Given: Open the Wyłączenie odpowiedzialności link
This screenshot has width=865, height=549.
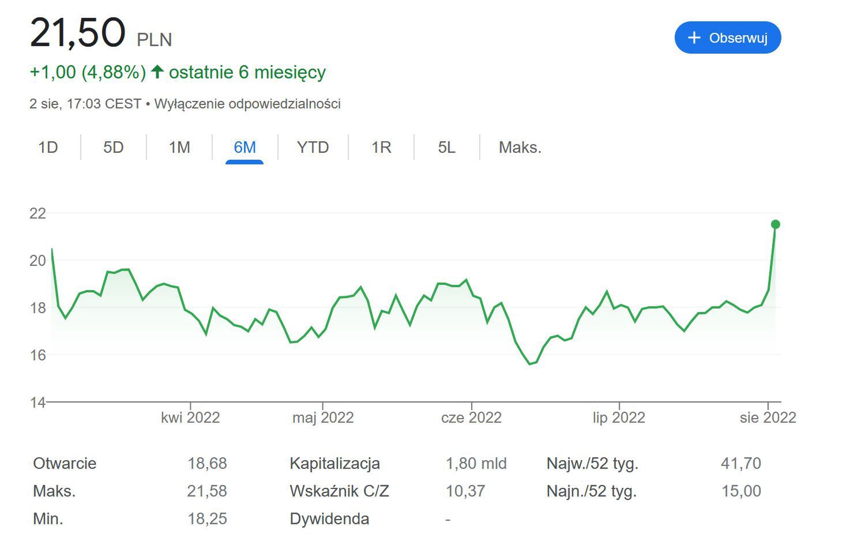Looking at the screenshot, I should [247, 104].
